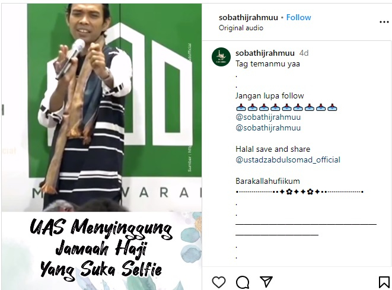Open more options three-dot menu

pos(384,22)
